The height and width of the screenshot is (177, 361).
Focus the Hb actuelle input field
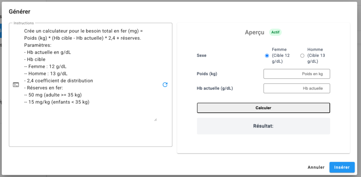(x=296, y=88)
